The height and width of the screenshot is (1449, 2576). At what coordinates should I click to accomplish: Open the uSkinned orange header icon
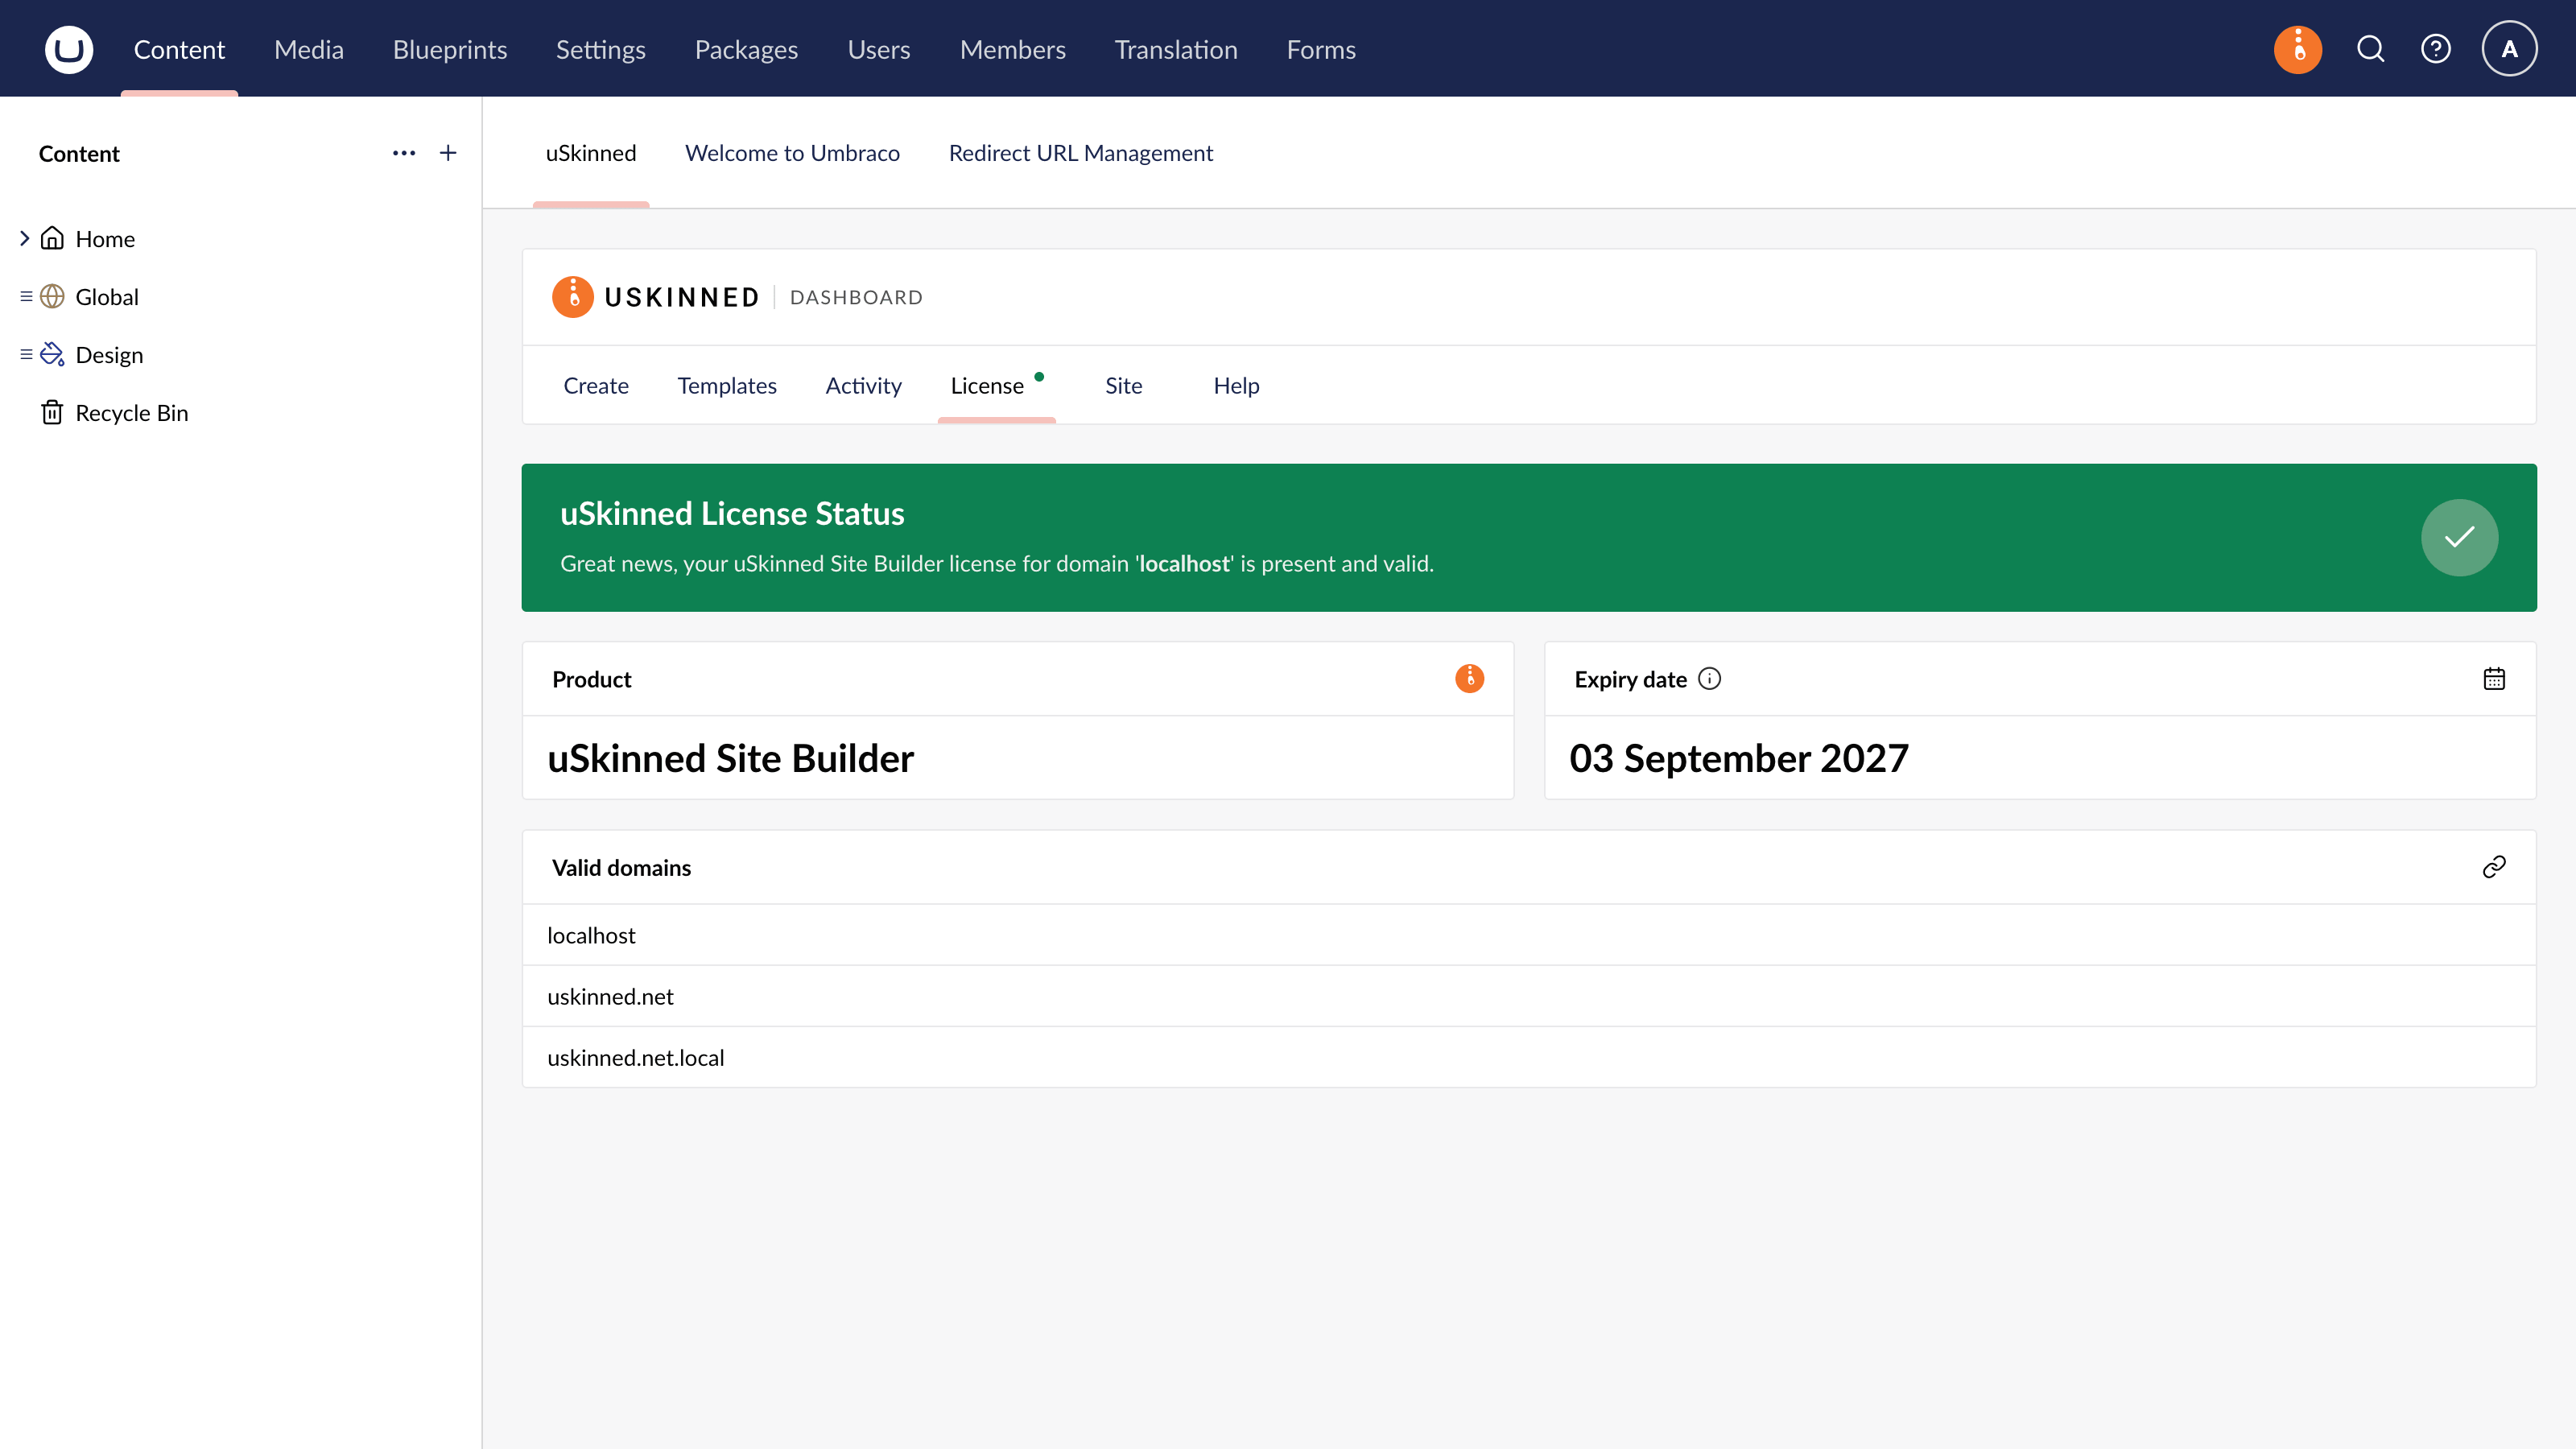pos(2298,49)
